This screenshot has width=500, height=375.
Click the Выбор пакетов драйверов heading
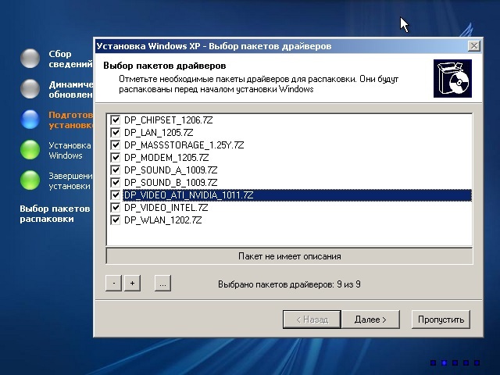(x=165, y=66)
